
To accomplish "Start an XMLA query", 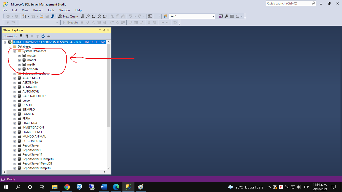I will (x=99, y=16).
